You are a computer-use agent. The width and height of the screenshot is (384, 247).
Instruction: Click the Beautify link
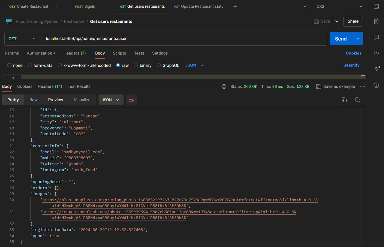pos(351,65)
